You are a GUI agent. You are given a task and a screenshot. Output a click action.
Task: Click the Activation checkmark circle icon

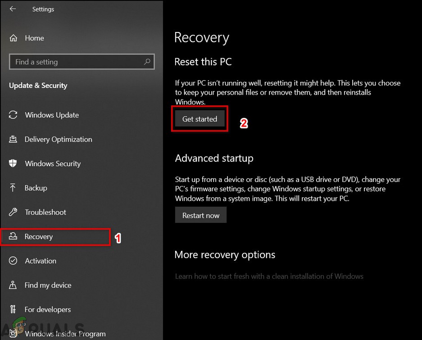13,261
